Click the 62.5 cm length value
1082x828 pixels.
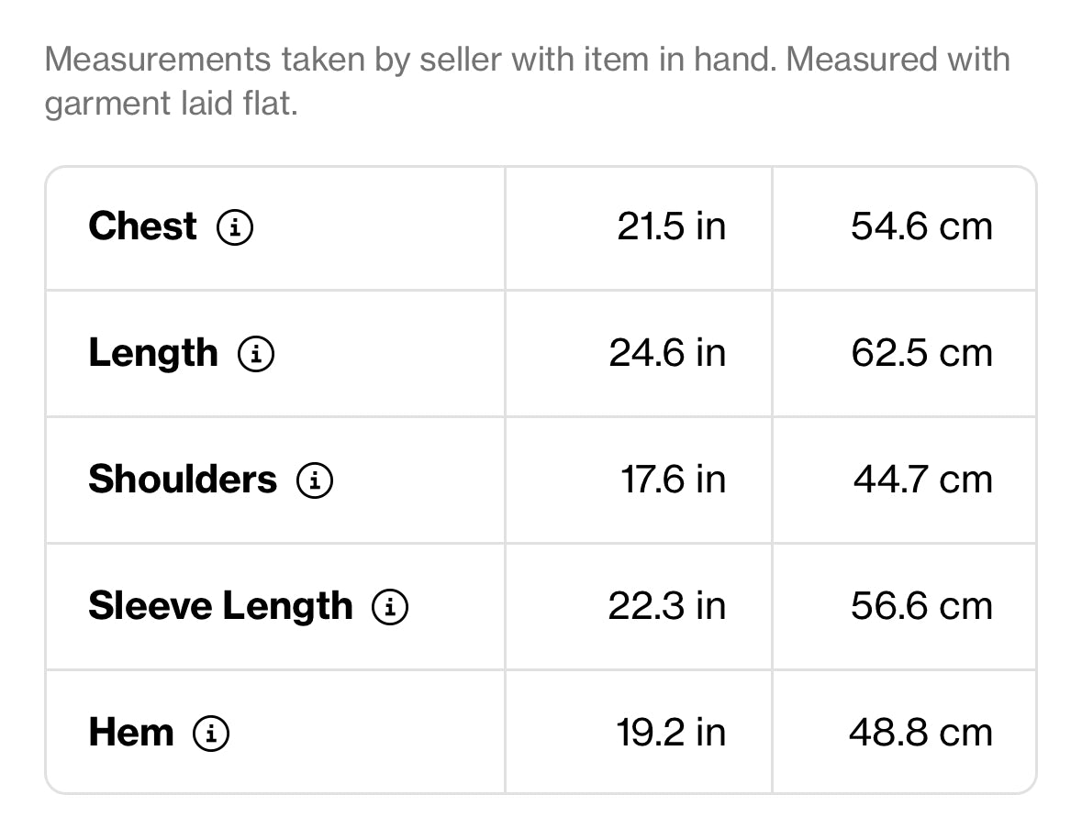(922, 354)
